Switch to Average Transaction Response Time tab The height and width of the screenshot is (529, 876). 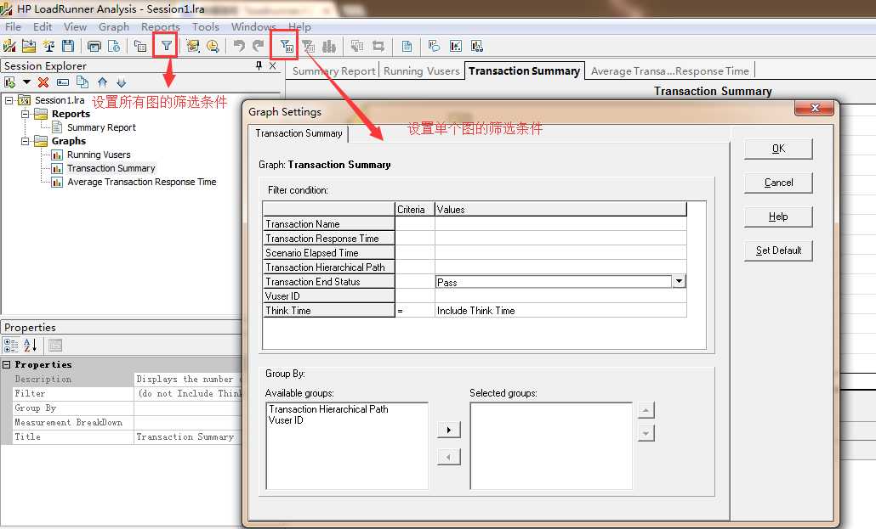[x=670, y=70]
